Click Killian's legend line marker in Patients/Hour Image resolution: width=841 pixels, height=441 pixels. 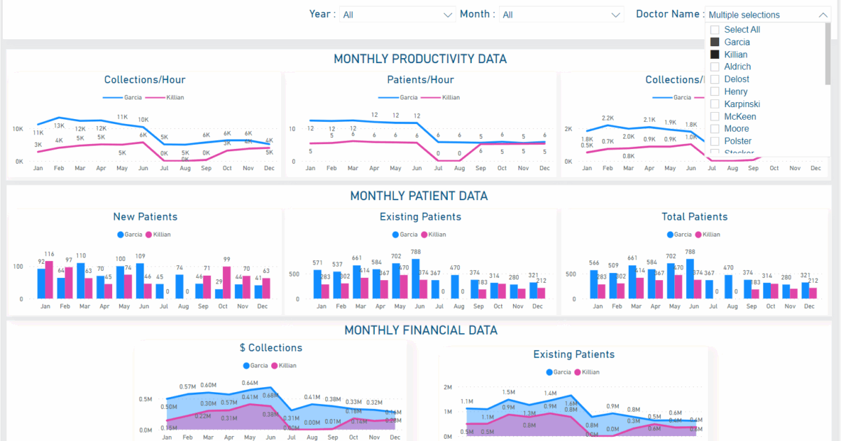tap(432, 97)
